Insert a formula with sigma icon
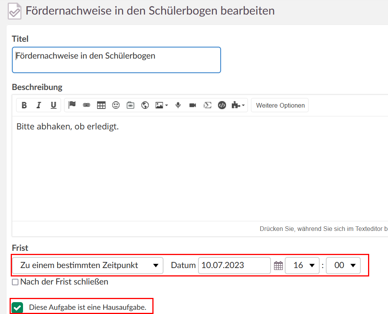The height and width of the screenshot is (314, 388). click(207, 105)
